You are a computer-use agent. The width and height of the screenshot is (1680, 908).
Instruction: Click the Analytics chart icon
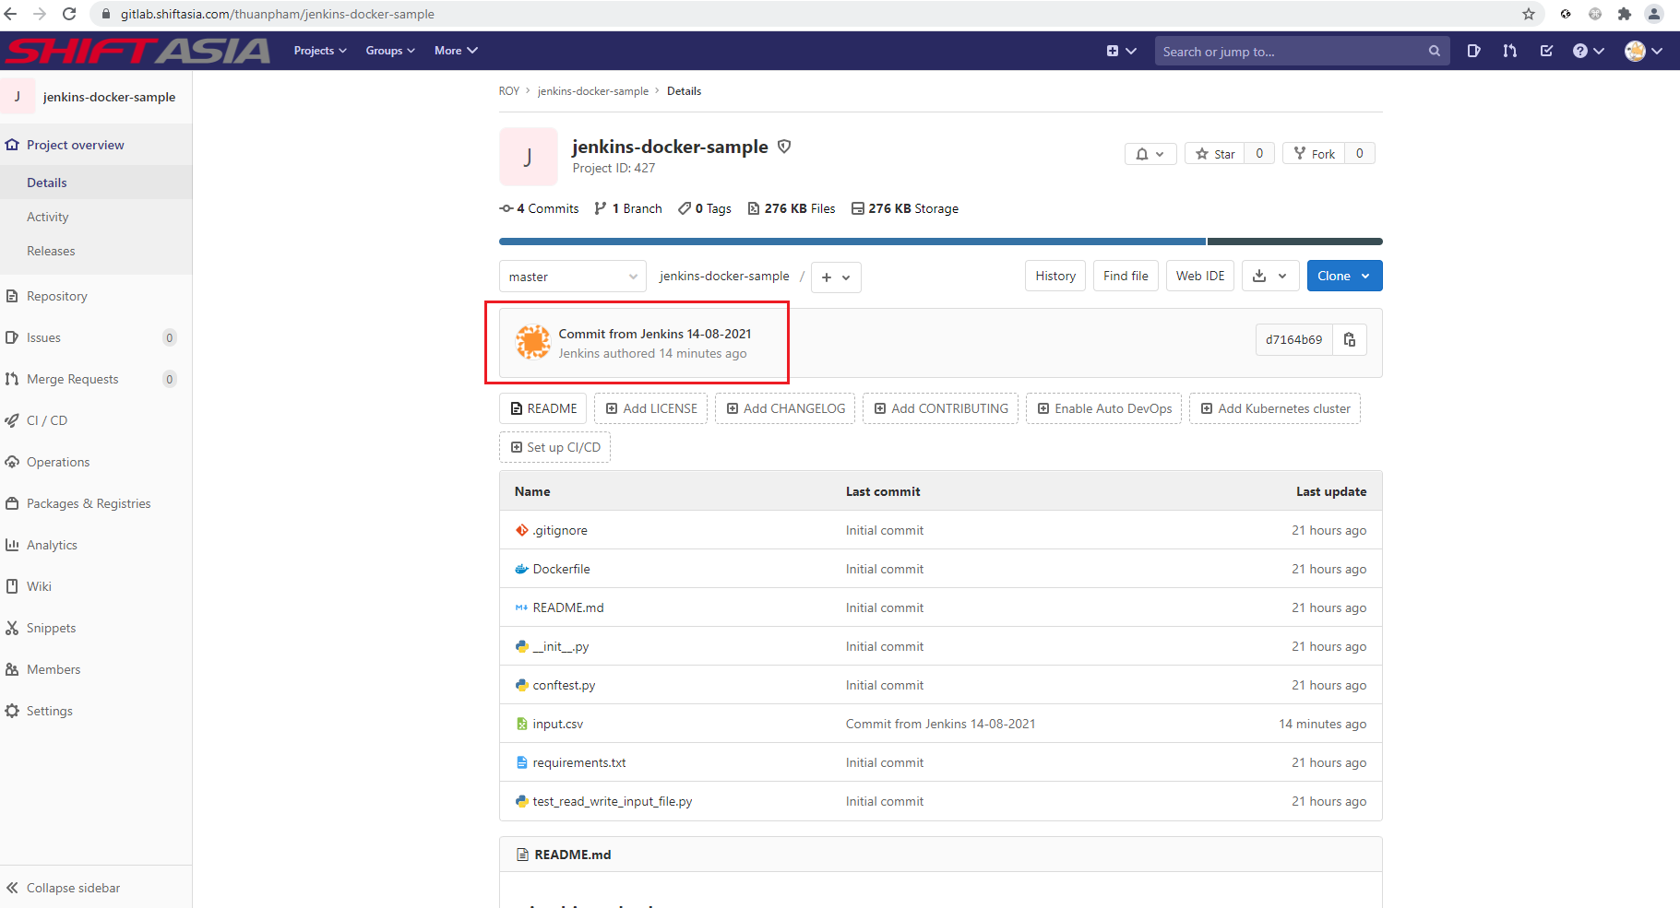(x=12, y=545)
